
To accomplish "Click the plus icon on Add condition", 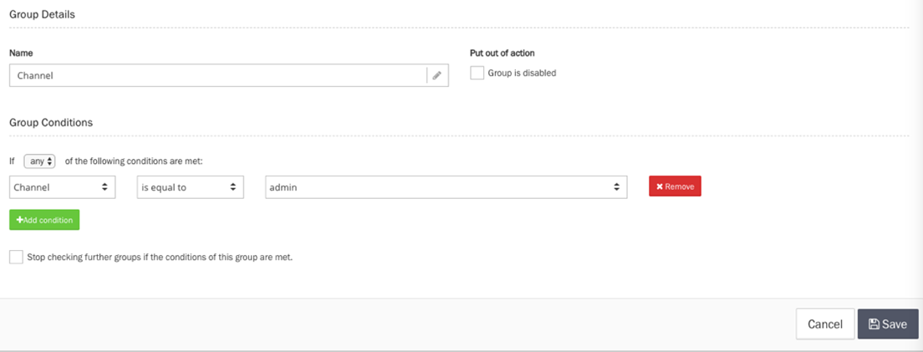I will [x=19, y=220].
